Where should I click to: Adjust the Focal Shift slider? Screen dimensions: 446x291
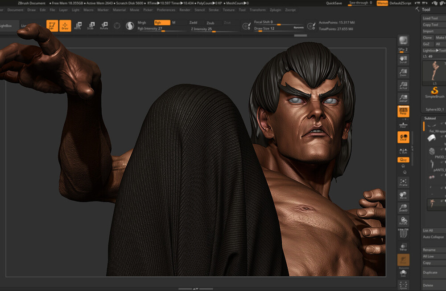click(x=279, y=22)
